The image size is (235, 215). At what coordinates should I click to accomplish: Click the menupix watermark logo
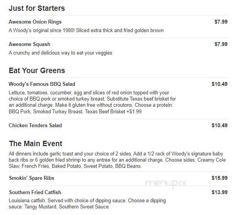pyautogui.click(x=166, y=183)
